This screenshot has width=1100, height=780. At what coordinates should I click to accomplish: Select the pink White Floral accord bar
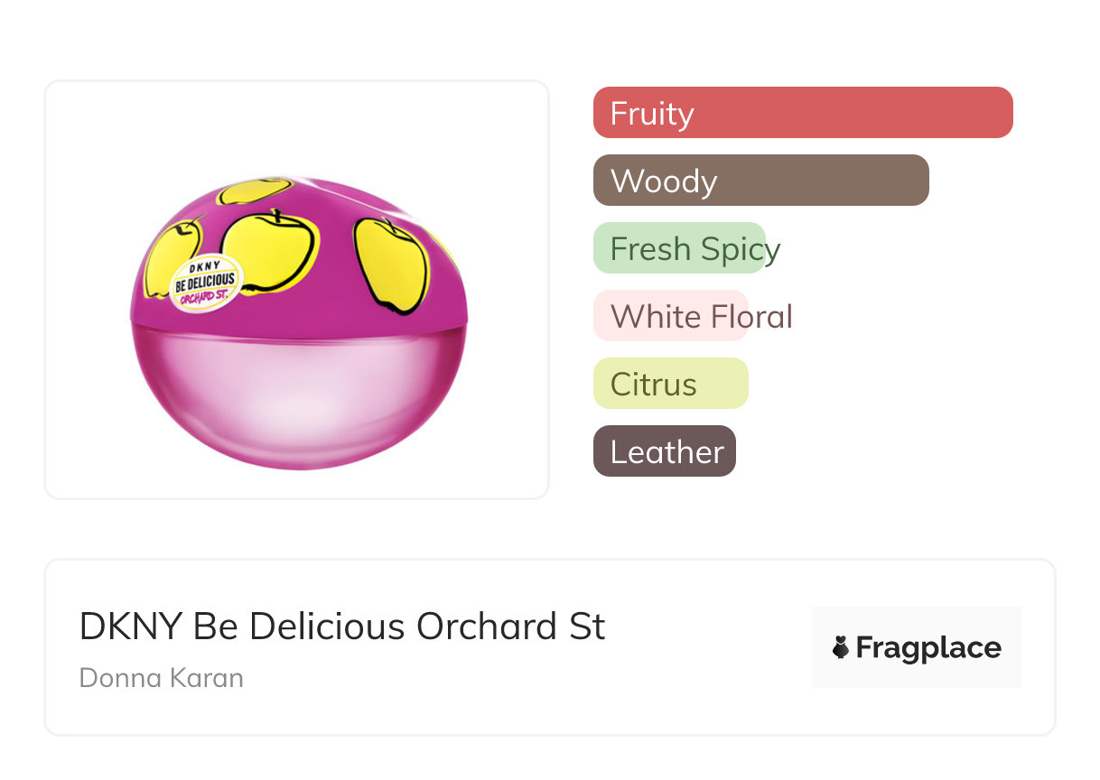670,316
